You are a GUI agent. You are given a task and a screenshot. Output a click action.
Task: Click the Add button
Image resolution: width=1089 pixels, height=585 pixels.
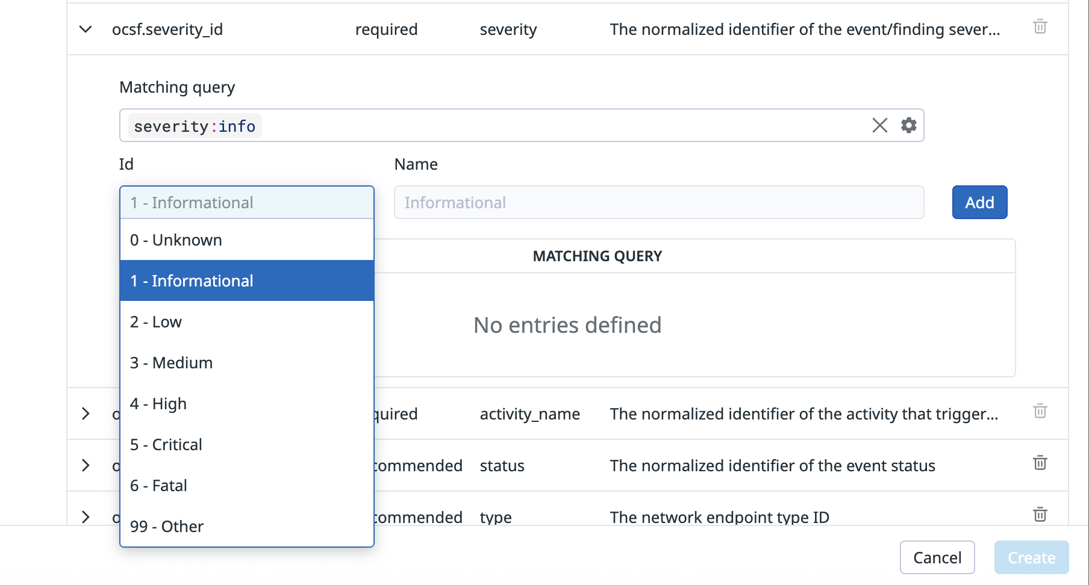click(979, 203)
